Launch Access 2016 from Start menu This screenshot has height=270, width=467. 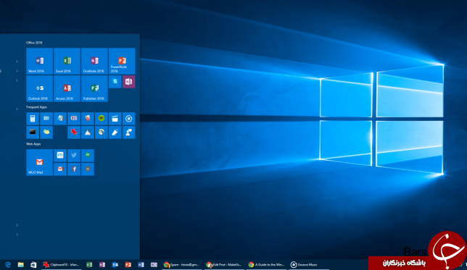pyautogui.click(x=67, y=88)
